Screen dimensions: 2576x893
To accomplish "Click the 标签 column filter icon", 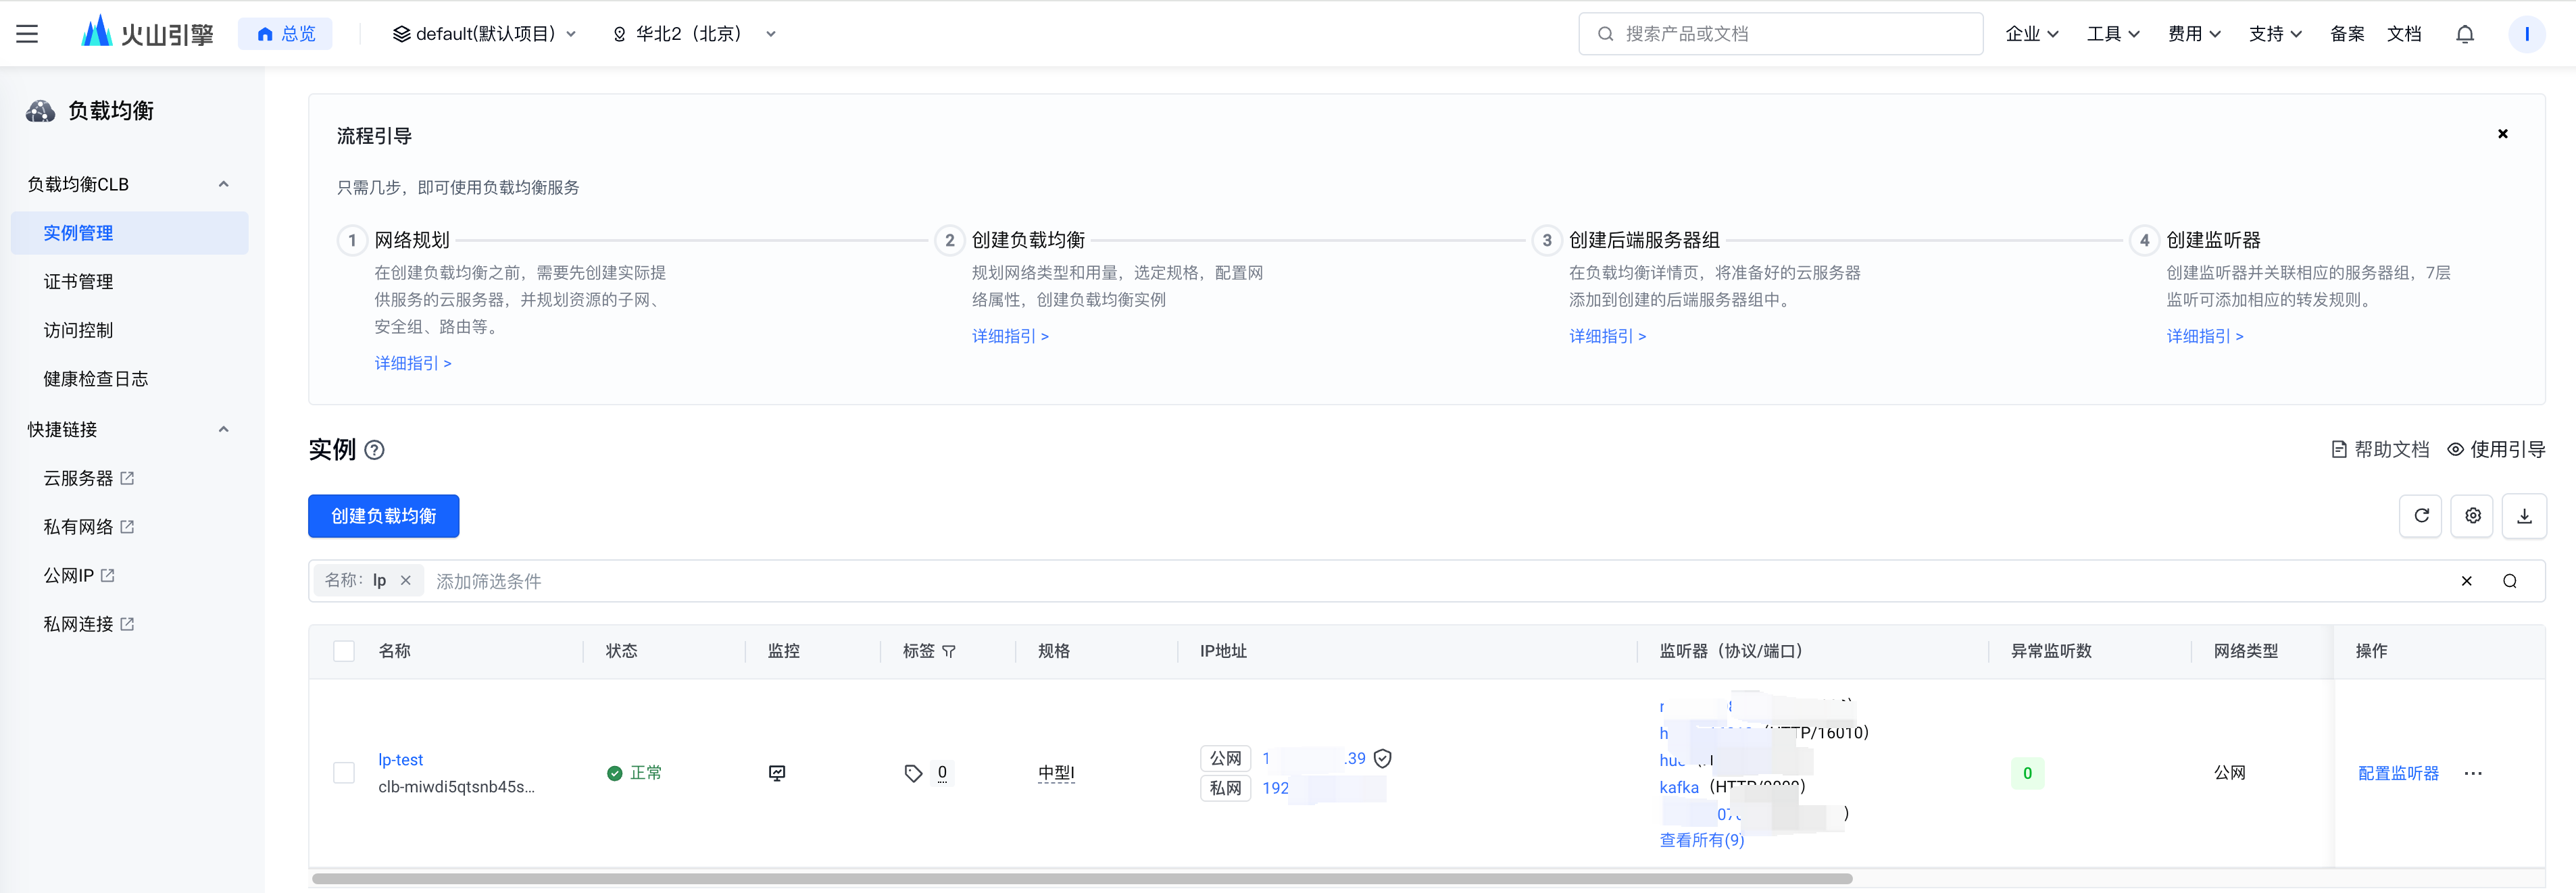I will (x=949, y=652).
